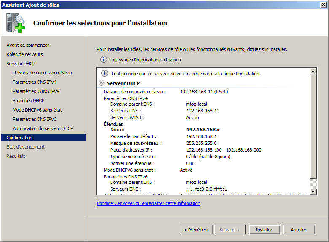
Task: Open 'Mode DHCPv6 sans état' step
Action: click(x=38, y=110)
